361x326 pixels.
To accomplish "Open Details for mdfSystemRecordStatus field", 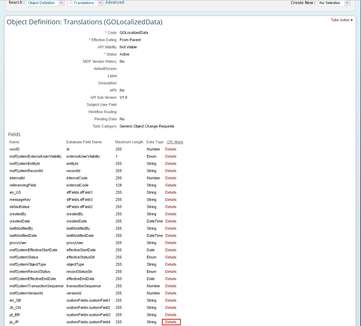I will [171, 271].
